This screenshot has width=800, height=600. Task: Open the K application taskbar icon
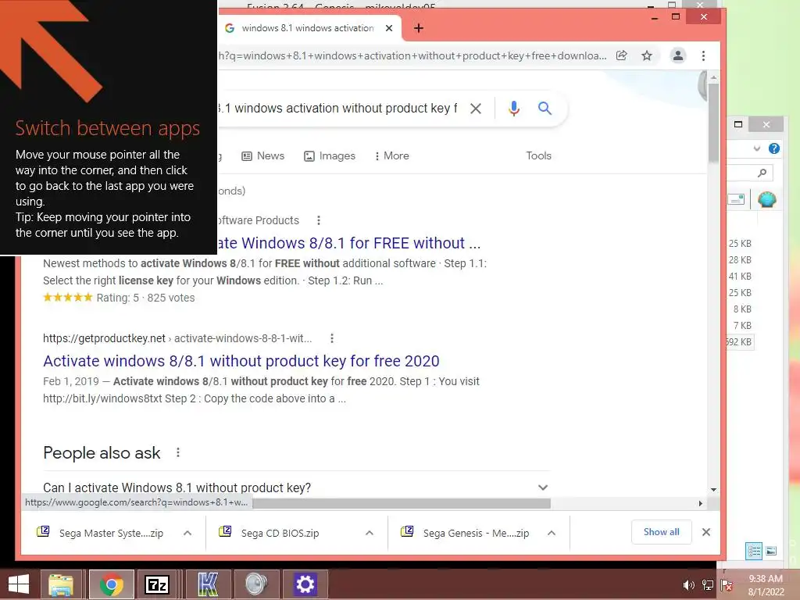(x=208, y=584)
